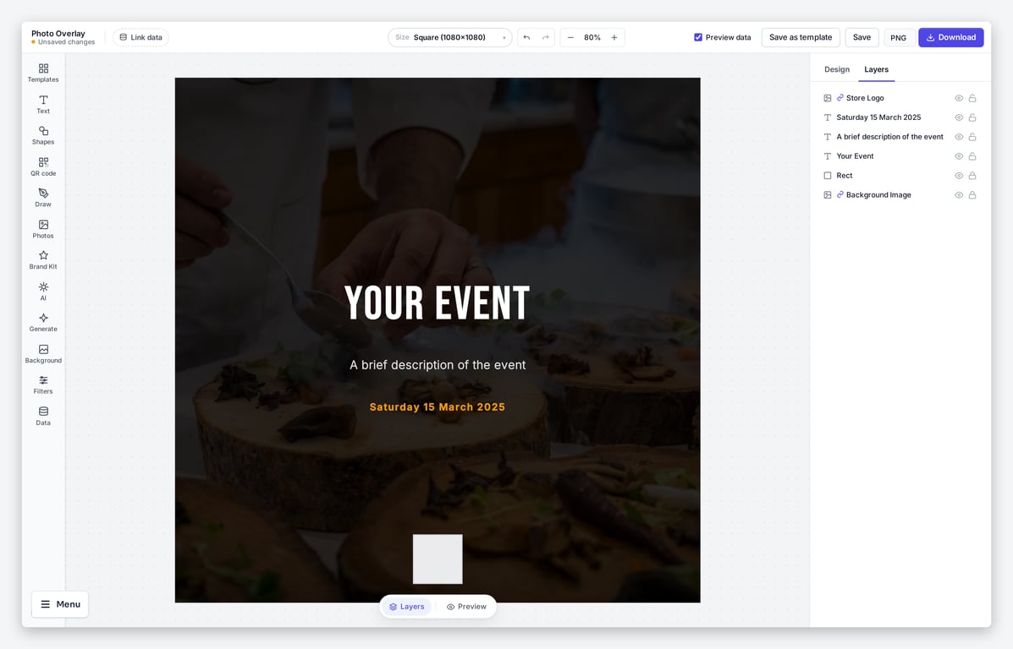Open the Generate tool
Image resolution: width=1013 pixels, height=649 pixels.
coord(43,323)
